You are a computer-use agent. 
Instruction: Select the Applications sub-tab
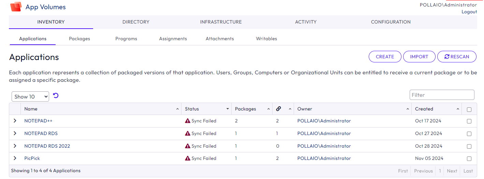pos(33,39)
